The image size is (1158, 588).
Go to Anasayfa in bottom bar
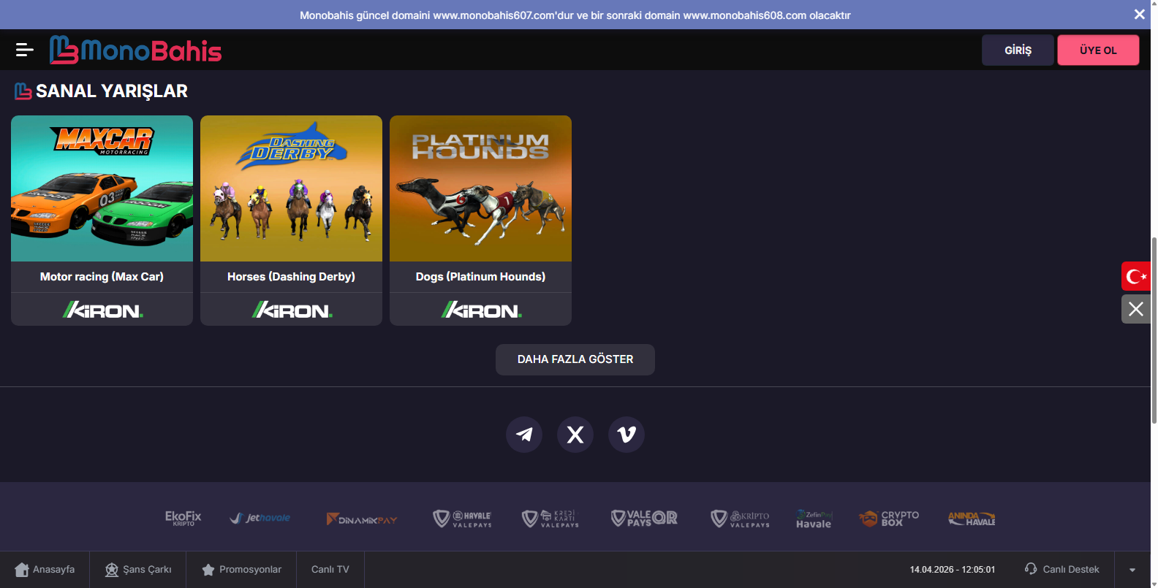(45, 570)
